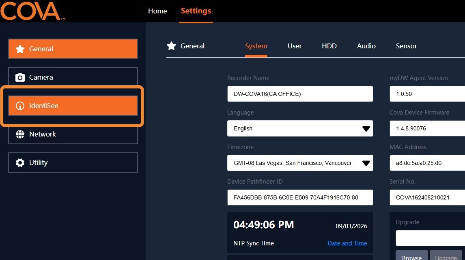Open the Network settings section
This screenshot has height=260, width=465.
pos(73,134)
